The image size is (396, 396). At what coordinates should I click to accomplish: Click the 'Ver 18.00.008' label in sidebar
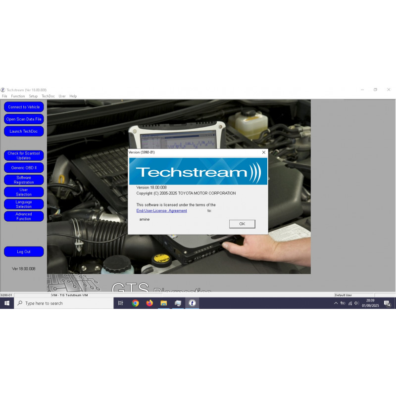pos(23,269)
